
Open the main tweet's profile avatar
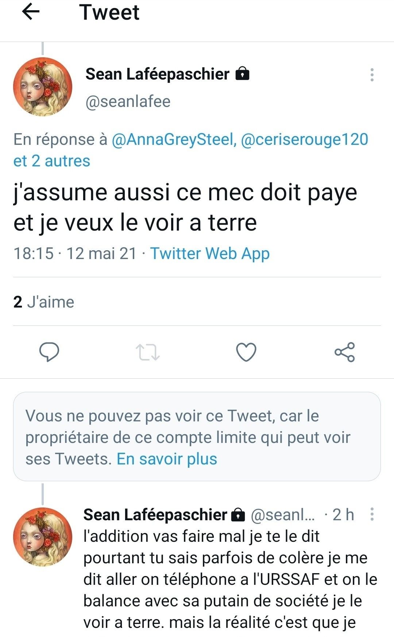point(43,87)
